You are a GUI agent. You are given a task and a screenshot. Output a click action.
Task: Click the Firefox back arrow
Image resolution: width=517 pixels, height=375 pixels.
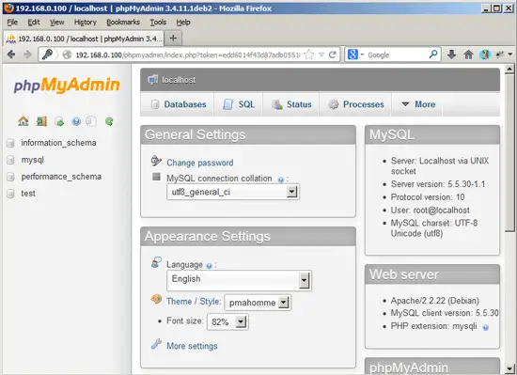tap(11, 55)
